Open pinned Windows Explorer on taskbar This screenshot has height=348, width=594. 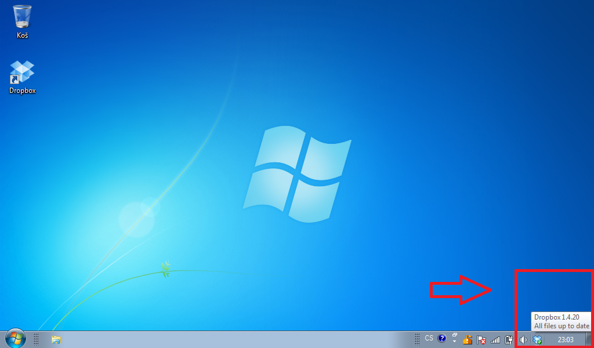coord(56,340)
